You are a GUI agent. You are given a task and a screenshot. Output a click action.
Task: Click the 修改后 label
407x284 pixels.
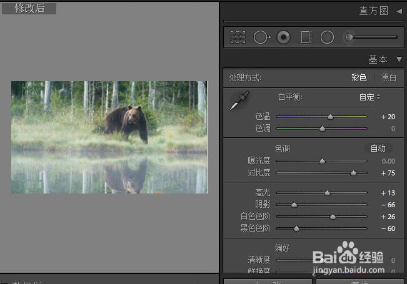coord(29,8)
